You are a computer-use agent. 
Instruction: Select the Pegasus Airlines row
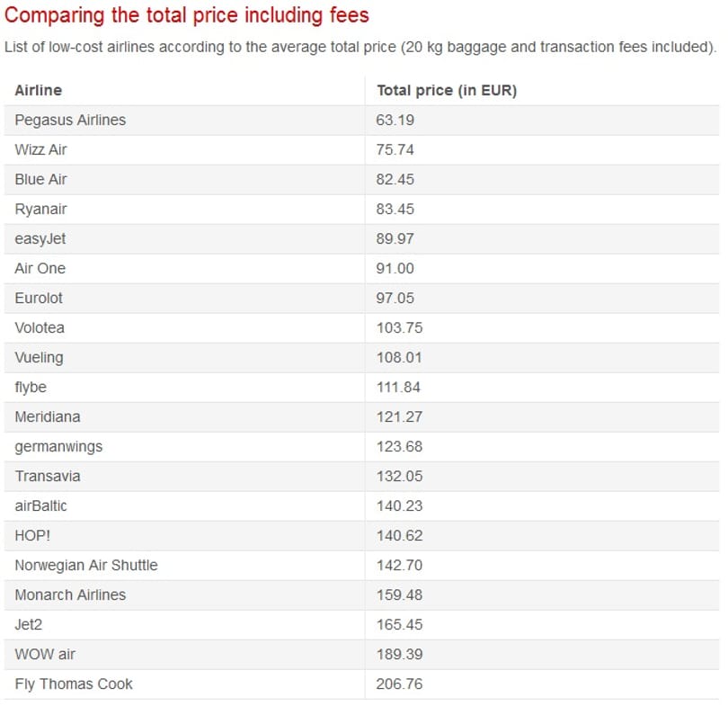(361, 121)
